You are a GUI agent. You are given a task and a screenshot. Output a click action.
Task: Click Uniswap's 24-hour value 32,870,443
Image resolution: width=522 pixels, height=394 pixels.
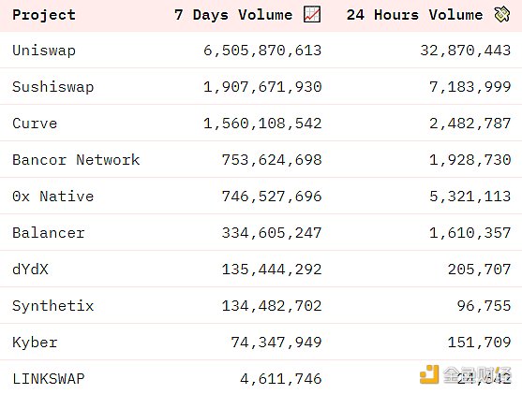466,51
